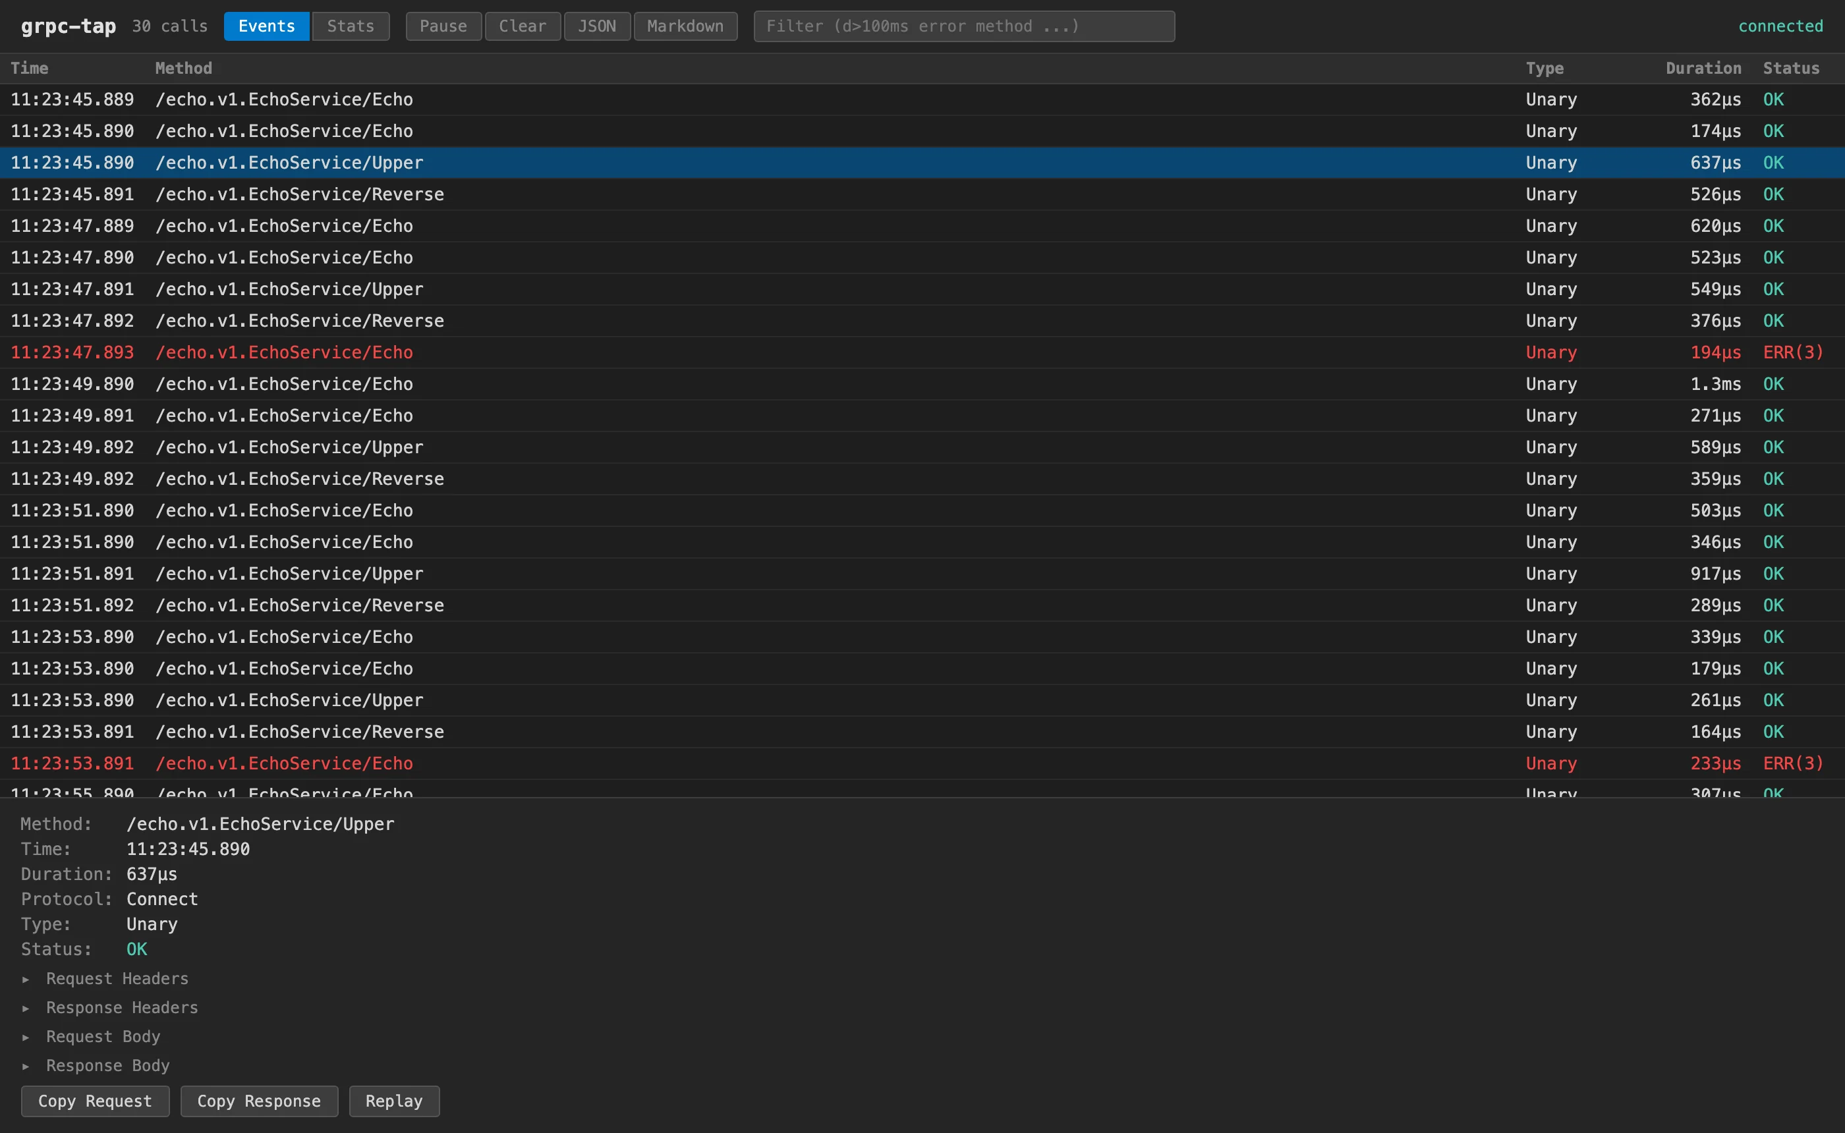Clear all captured calls

click(523, 26)
